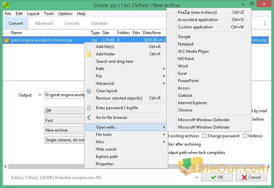This screenshot has height=188, width=274.
Task: Open the Edit menu
Action: coord(19,13)
